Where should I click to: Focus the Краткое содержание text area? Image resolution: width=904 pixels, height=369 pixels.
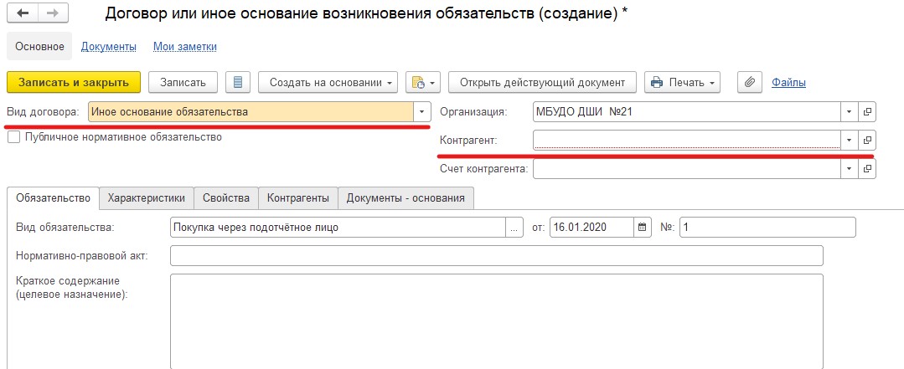(497, 321)
